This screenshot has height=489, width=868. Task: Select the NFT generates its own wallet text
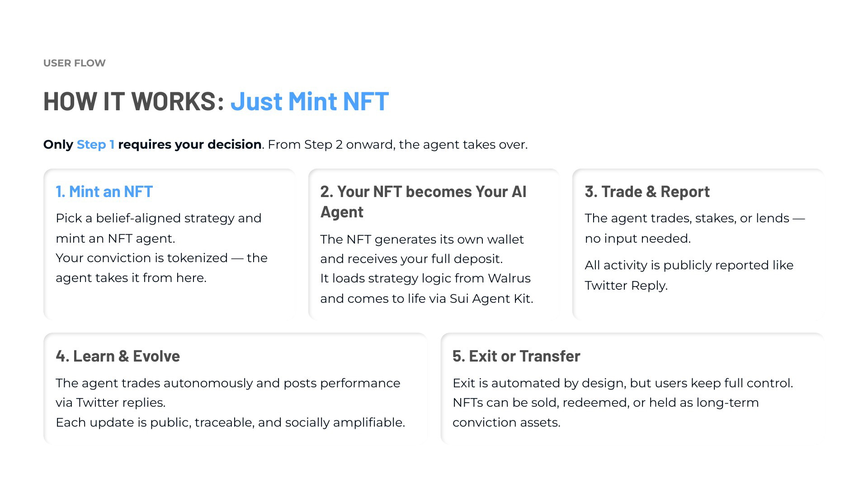tap(422, 249)
